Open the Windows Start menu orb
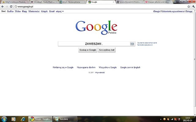This screenshot has width=196, height=122. (4, 119)
